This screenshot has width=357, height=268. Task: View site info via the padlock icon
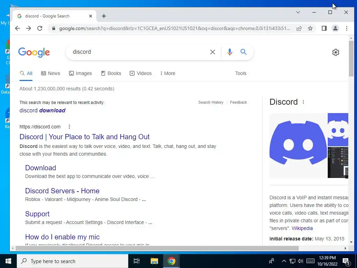(x=53, y=28)
